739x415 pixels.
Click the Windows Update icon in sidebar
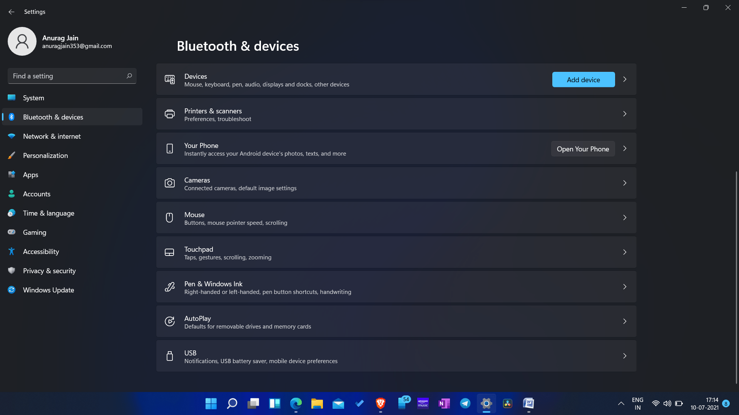(12, 289)
